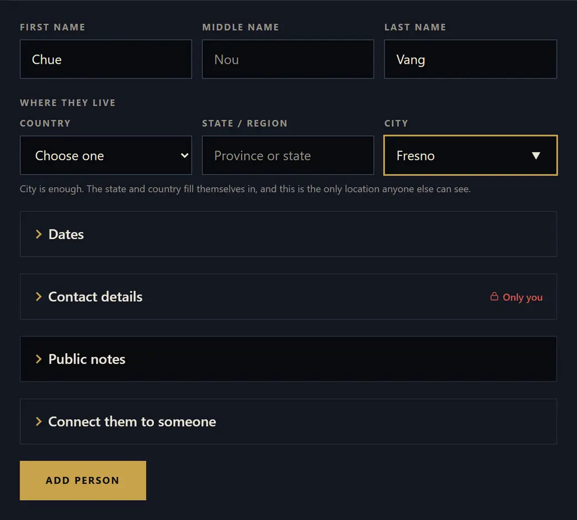Focus the First Name field containing Chue
577x520 pixels.
(x=106, y=59)
